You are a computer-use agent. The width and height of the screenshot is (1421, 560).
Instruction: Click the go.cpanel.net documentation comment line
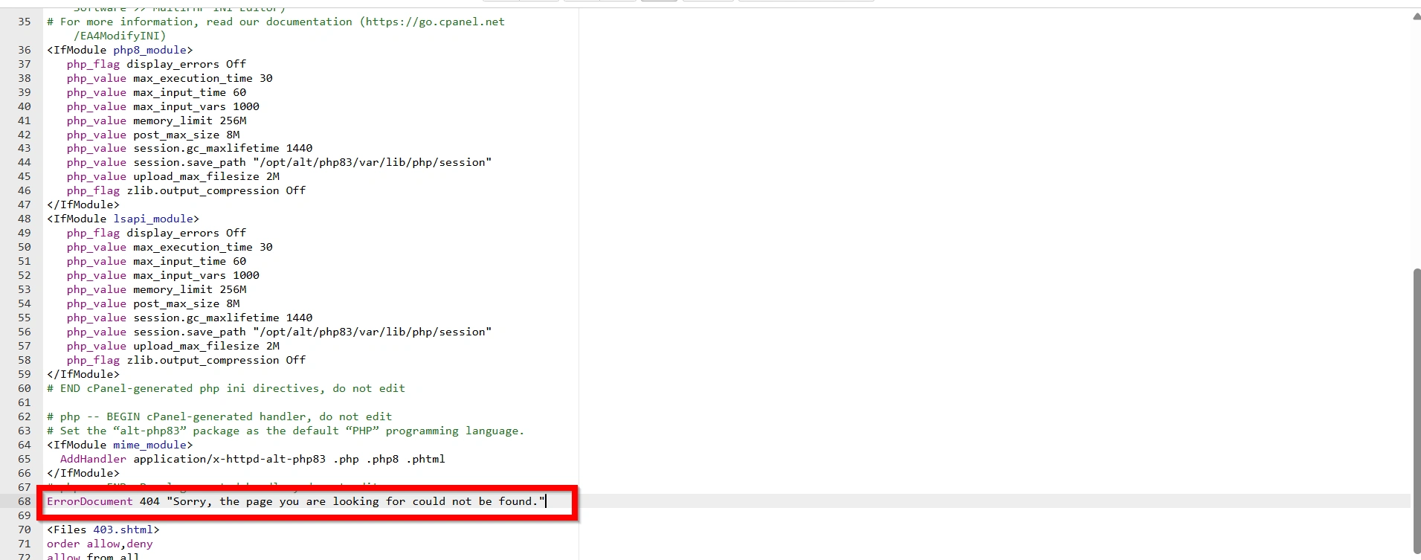tap(276, 22)
